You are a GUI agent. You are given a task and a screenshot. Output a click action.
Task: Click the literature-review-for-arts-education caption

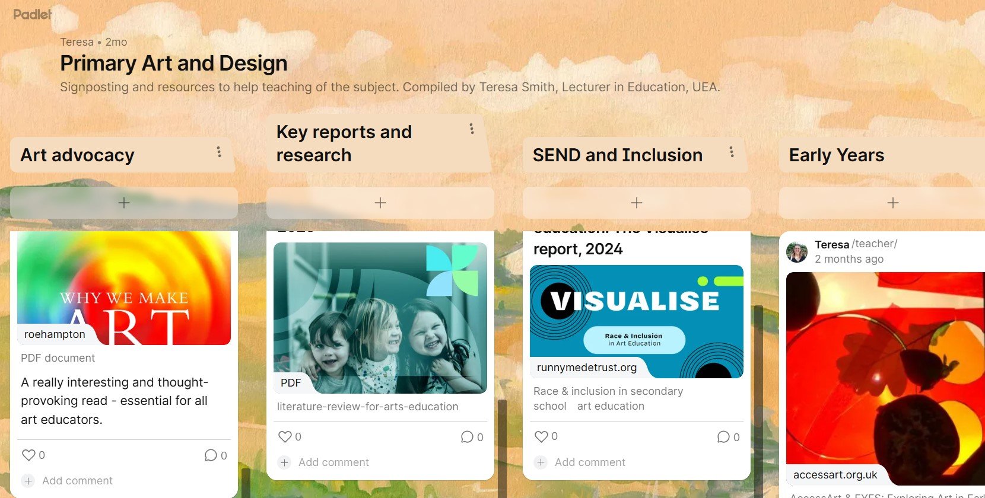(x=367, y=407)
